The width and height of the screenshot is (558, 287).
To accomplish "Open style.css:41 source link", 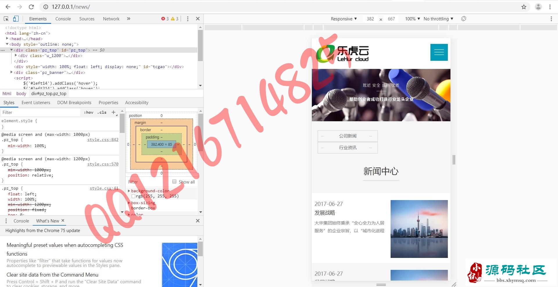I will (104, 188).
